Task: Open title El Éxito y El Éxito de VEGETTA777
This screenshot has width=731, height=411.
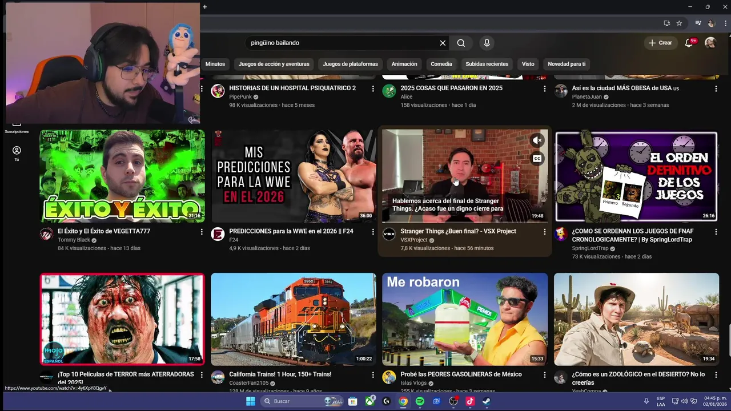Action: (x=104, y=231)
